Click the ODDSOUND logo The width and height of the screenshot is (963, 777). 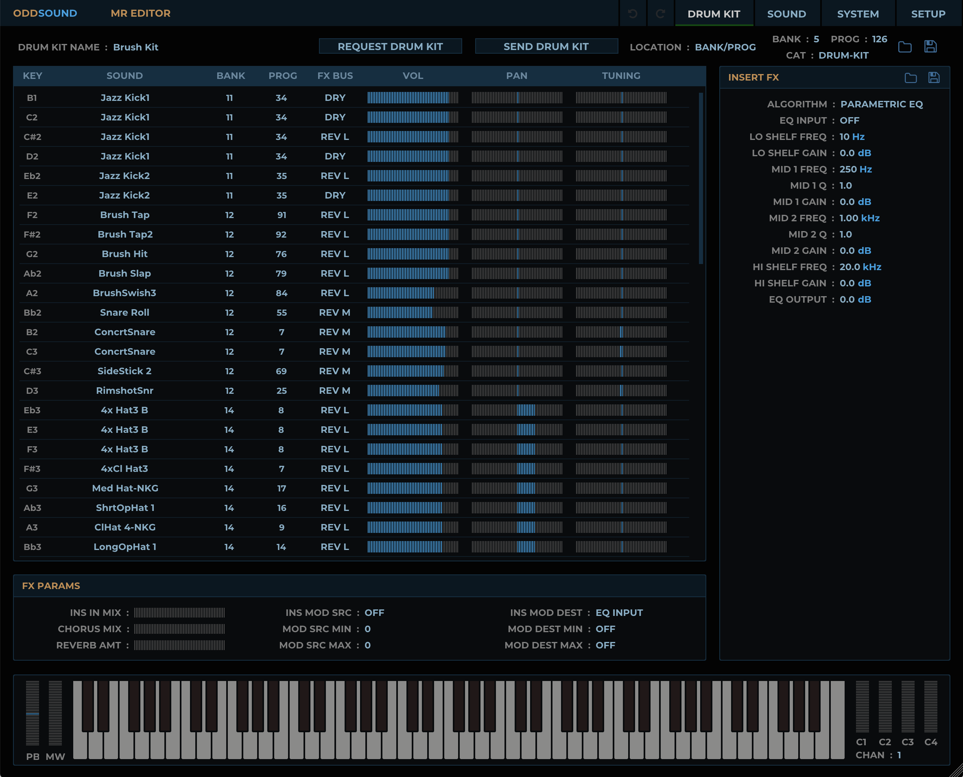(45, 13)
